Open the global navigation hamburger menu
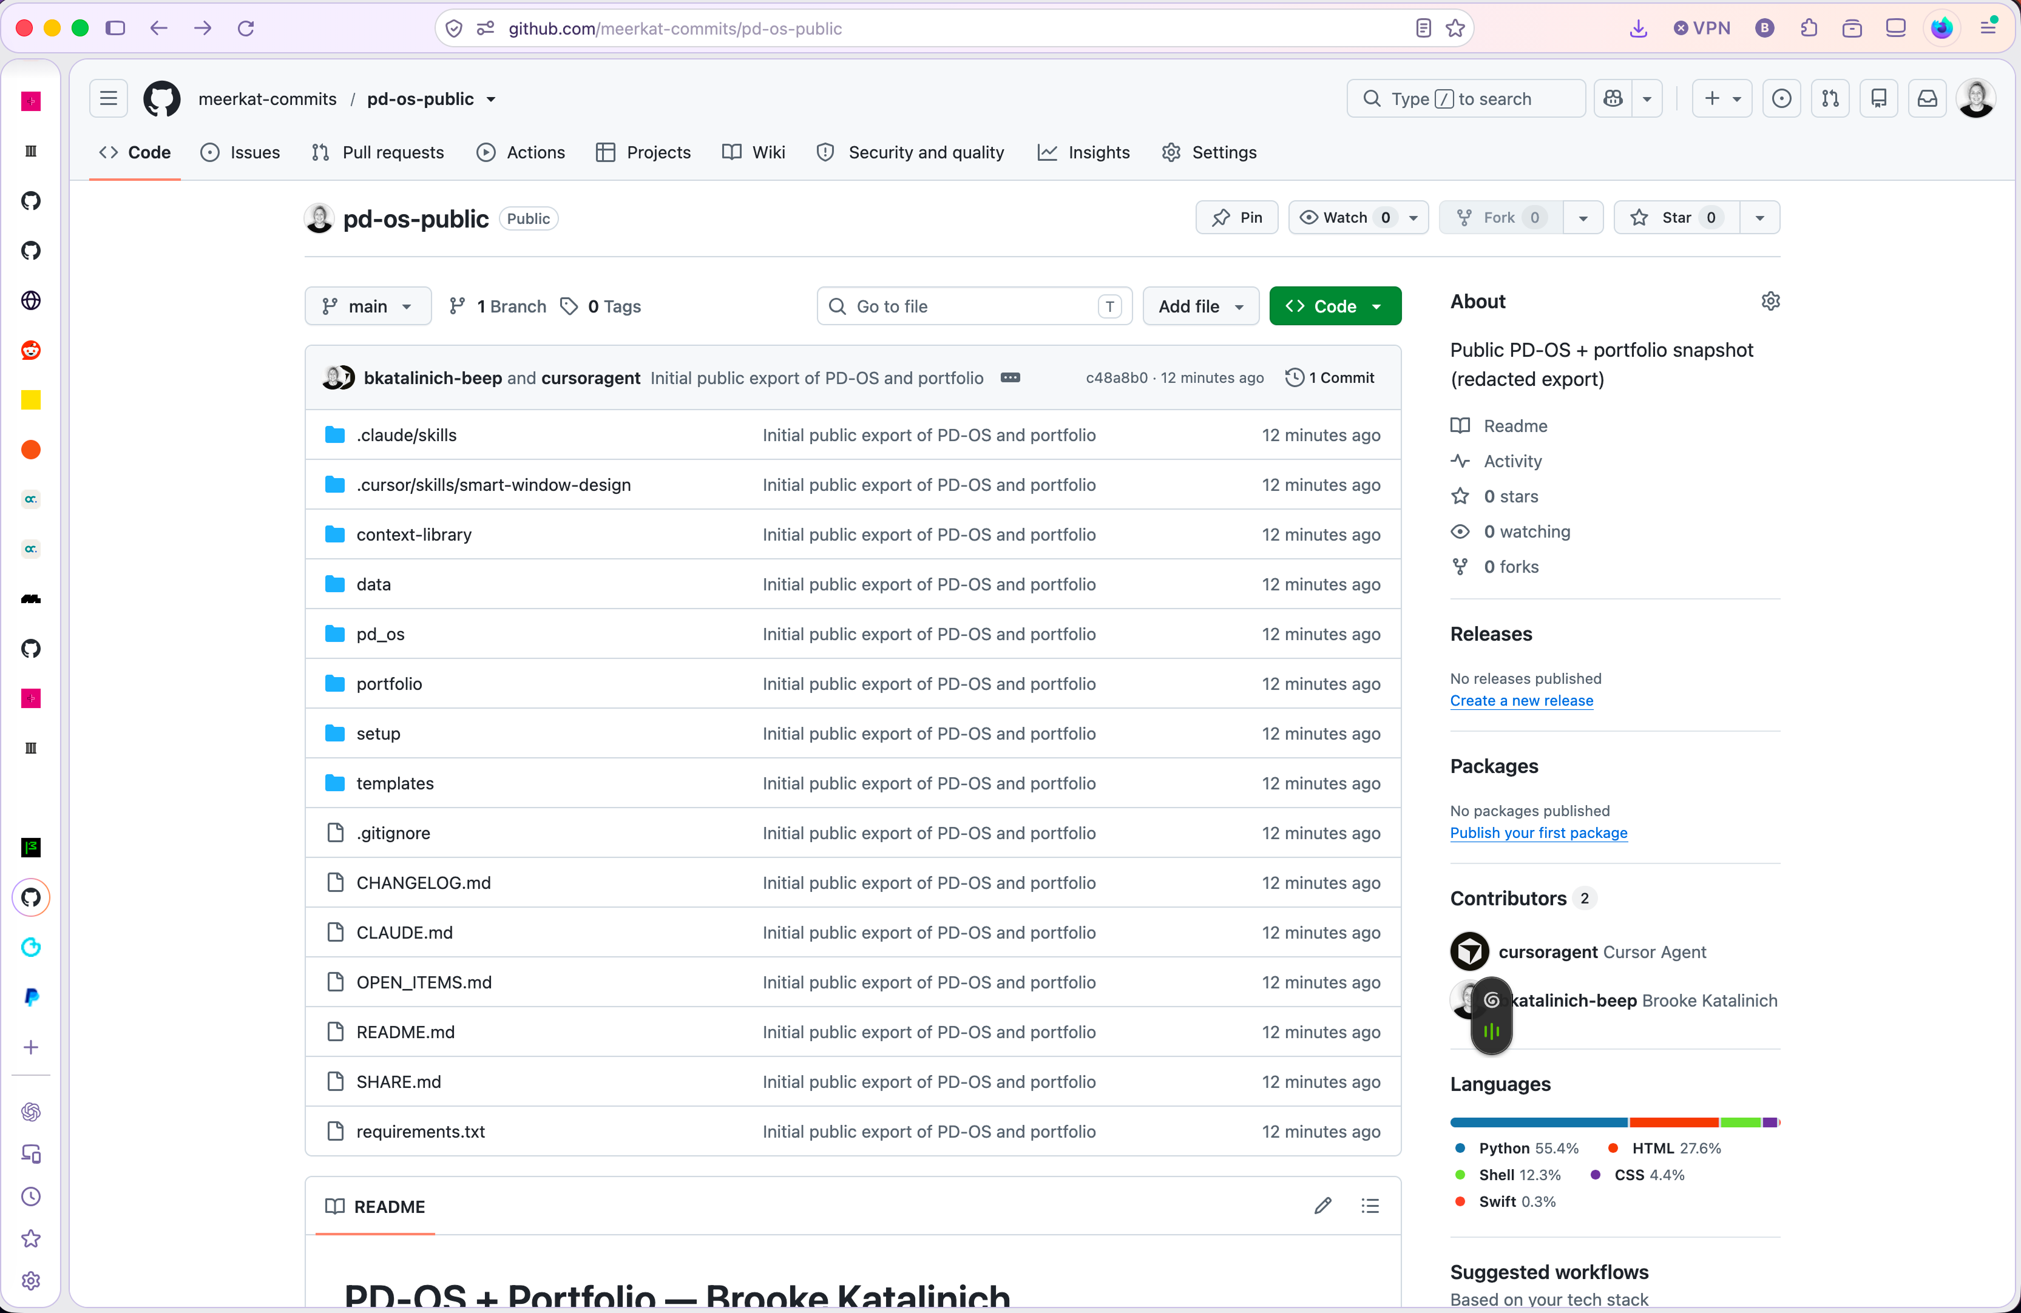The height and width of the screenshot is (1313, 2021). click(109, 100)
